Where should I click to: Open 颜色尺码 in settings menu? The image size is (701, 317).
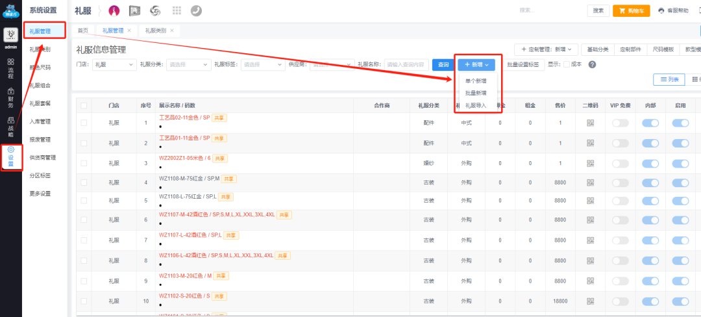click(40, 68)
